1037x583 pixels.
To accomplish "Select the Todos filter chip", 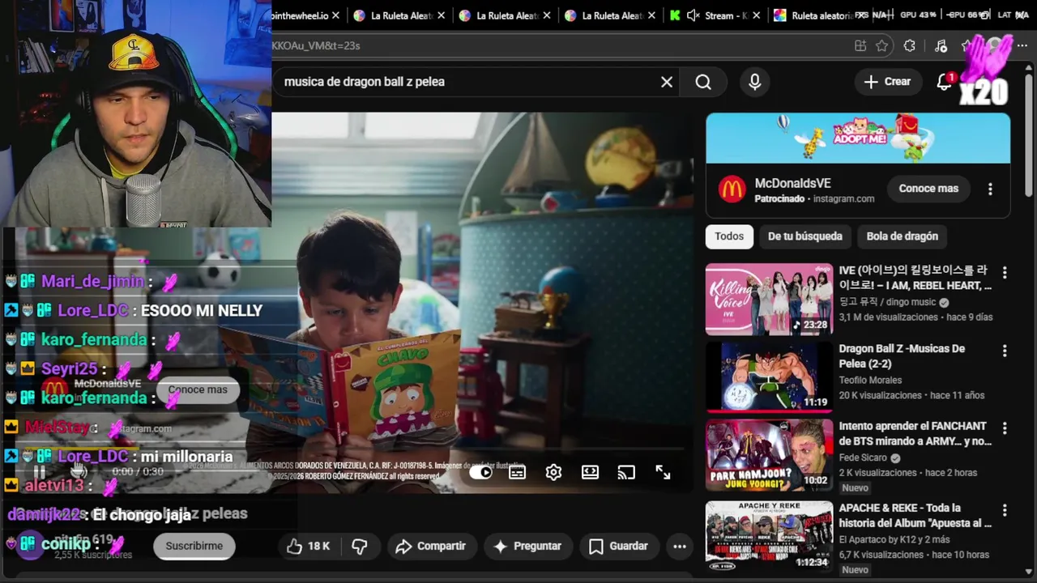I will tap(729, 236).
